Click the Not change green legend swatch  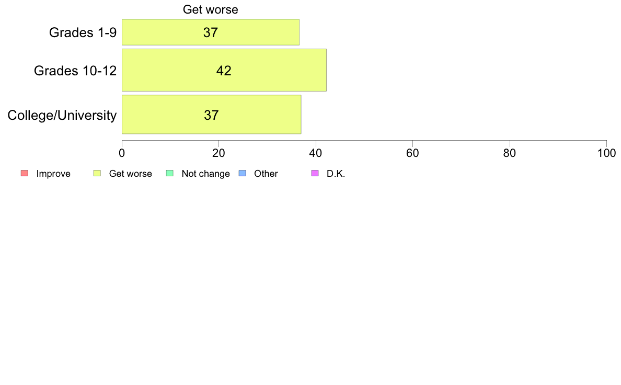click(170, 173)
